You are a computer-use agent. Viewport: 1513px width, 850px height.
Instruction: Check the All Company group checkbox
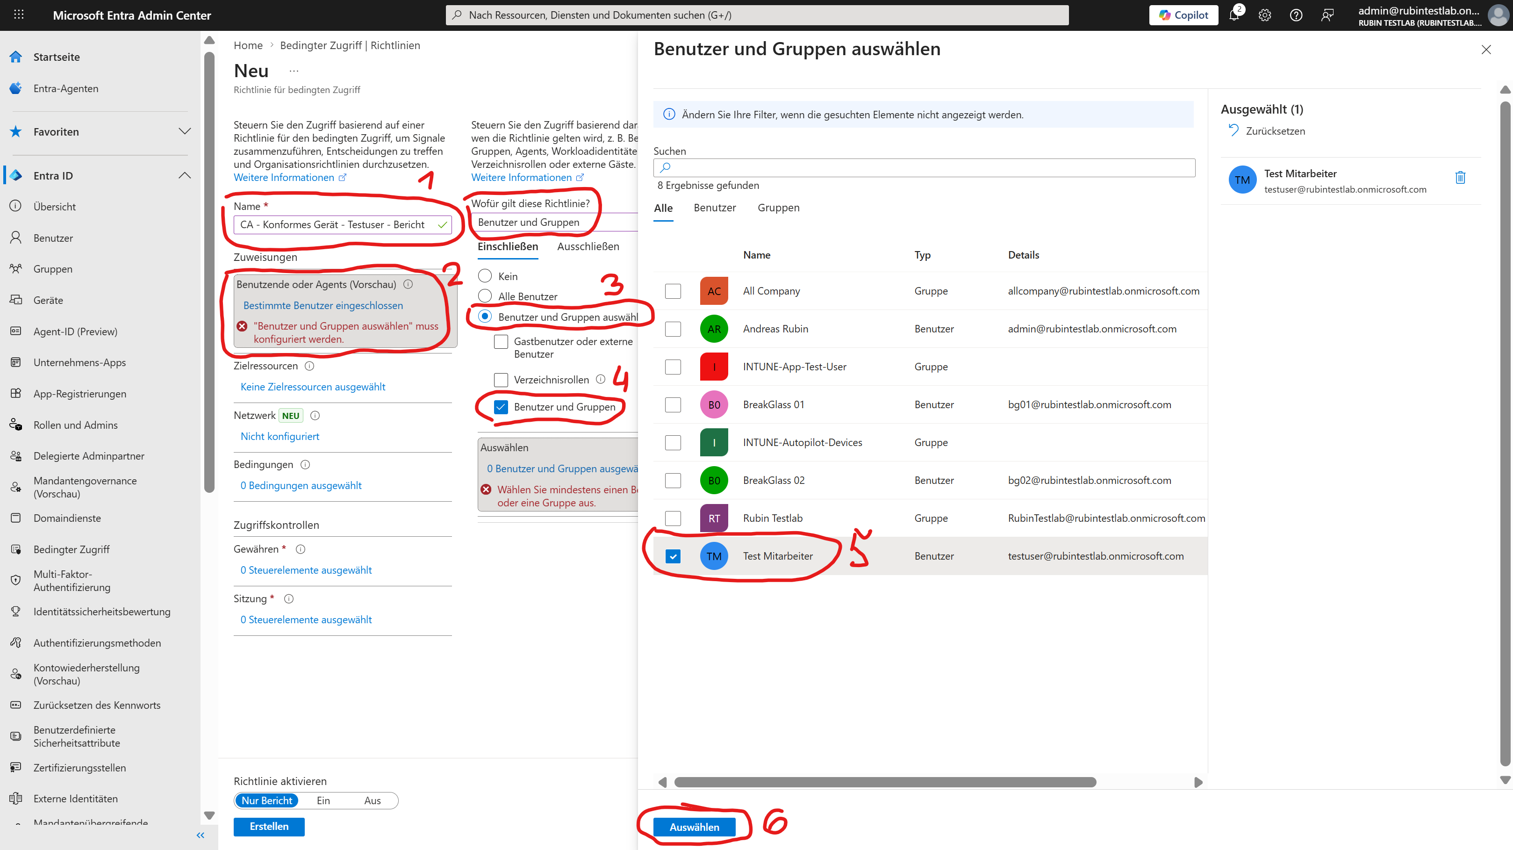click(x=673, y=291)
